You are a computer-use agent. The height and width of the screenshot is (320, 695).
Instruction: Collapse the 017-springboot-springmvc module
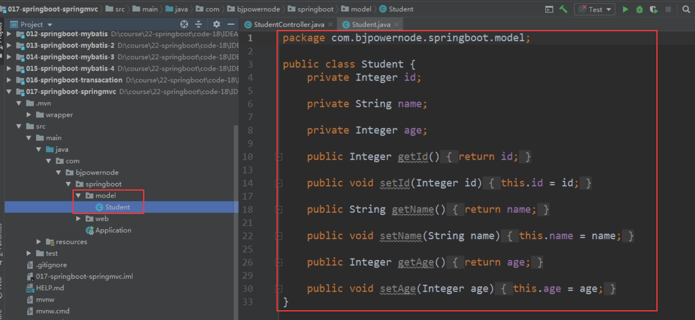coord(9,92)
